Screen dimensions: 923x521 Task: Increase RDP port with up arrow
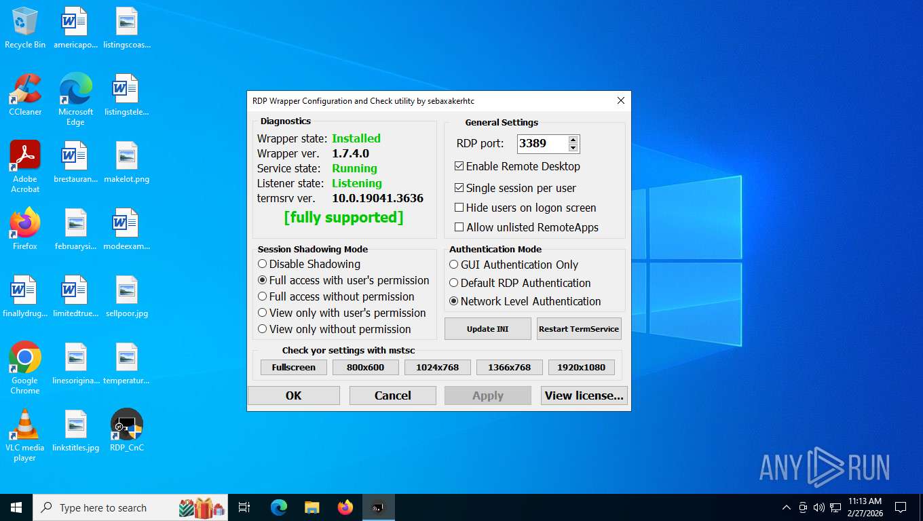(573, 140)
